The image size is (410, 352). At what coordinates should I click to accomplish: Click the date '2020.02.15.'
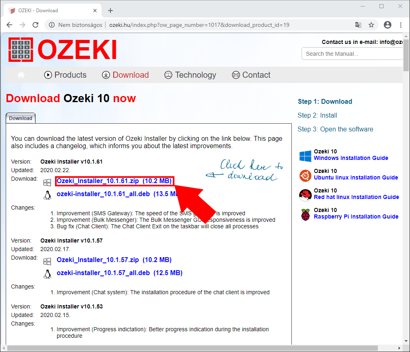(55, 315)
